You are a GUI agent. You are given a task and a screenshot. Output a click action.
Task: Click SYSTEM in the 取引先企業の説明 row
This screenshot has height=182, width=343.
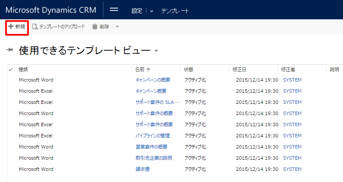[292, 158]
